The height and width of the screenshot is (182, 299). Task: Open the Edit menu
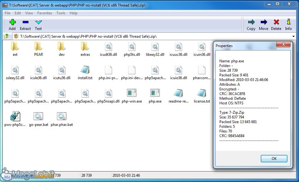tap(17, 13)
